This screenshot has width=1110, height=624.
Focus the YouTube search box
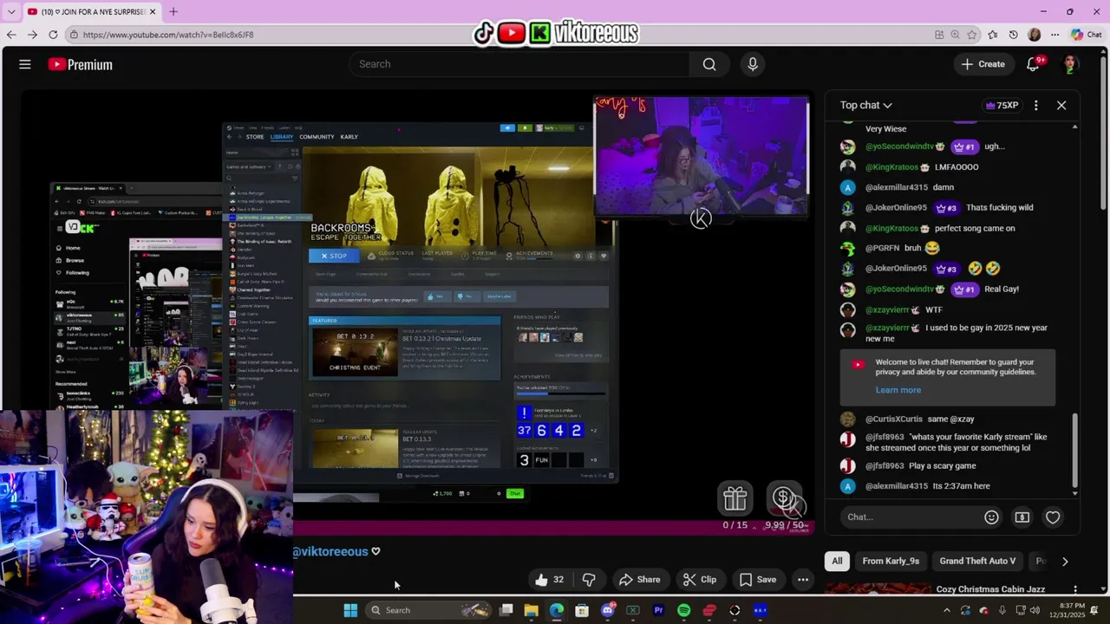pyautogui.click(x=520, y=64)
